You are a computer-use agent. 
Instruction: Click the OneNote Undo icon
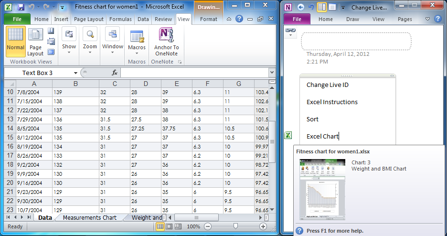tap(311, 8)
